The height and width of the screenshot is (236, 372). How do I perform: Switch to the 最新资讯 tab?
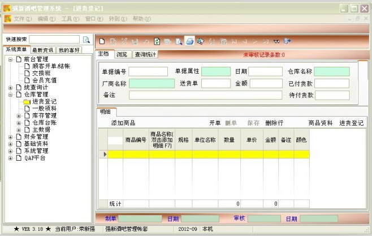tap(43, 50)
